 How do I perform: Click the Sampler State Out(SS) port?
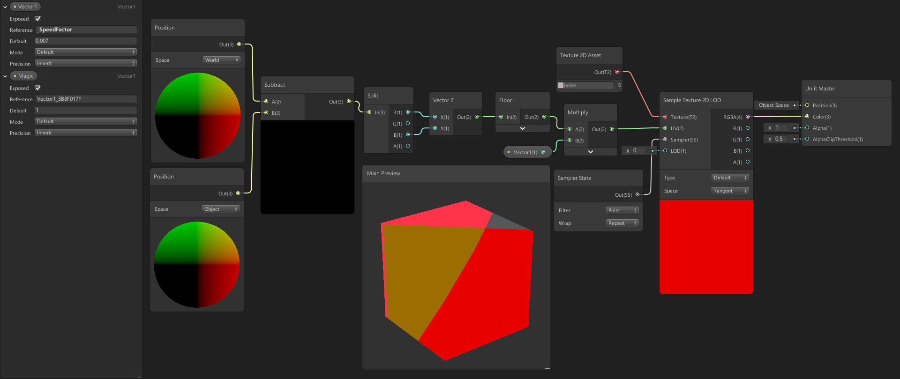(x=637, y=194)
